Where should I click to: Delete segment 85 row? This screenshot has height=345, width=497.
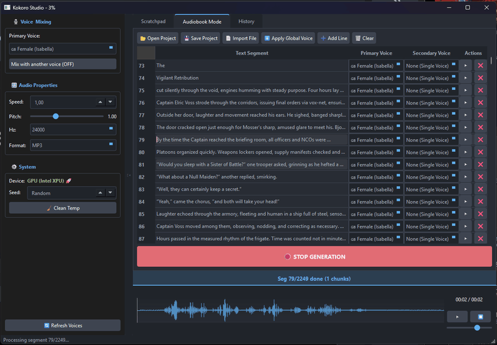[480, 213]
